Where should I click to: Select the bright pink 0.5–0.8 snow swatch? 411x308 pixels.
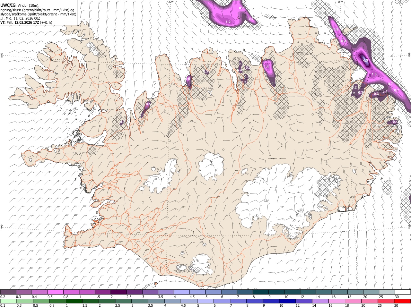(x=55, y=292)
